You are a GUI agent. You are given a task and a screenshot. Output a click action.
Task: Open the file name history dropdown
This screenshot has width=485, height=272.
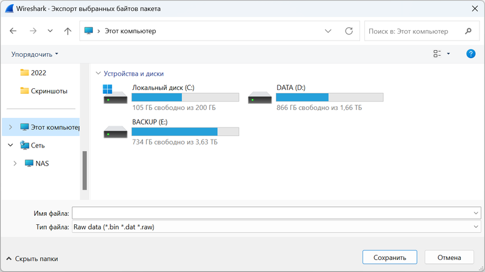[476, 213]
